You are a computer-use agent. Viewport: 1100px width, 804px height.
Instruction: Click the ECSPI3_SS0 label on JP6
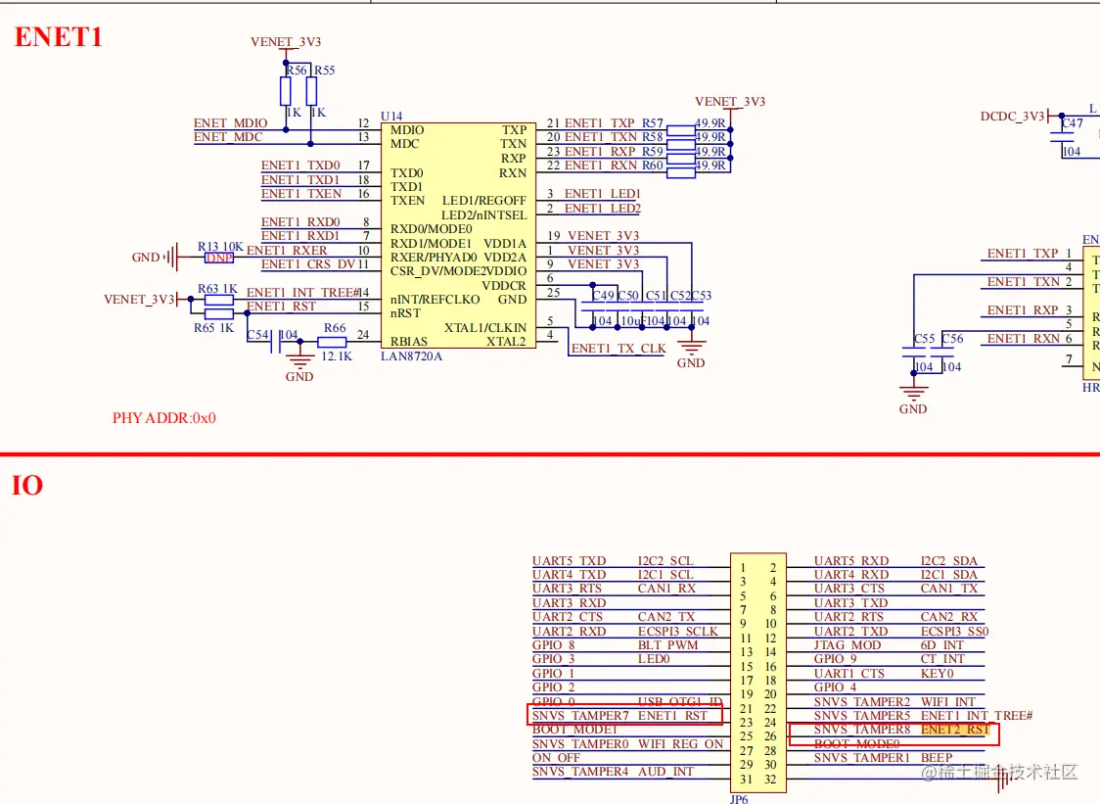[x=954, y=632]
